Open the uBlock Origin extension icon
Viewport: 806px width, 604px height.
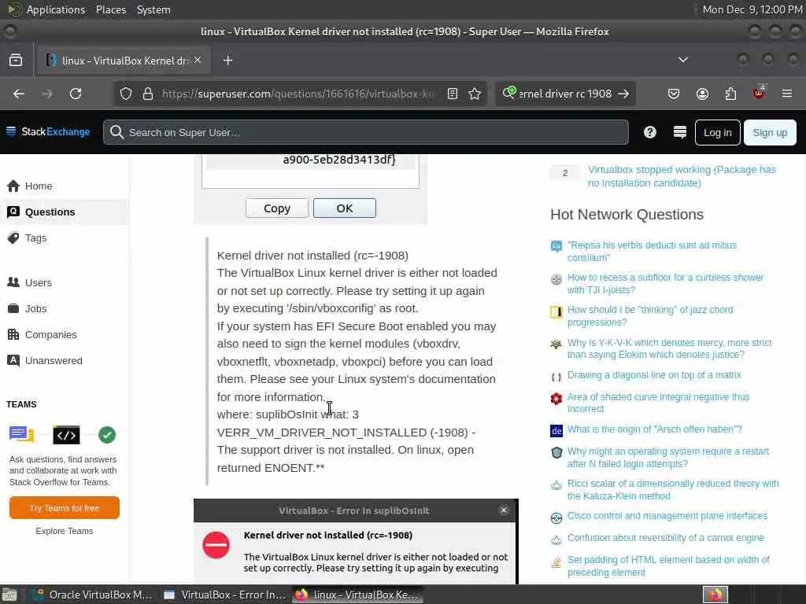point(759,93)
